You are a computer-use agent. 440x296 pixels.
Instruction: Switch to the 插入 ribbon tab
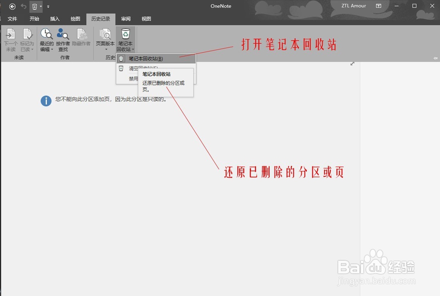(x=55, y=19)
